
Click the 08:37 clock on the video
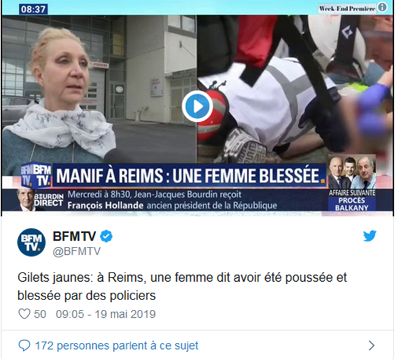point(34,10)
